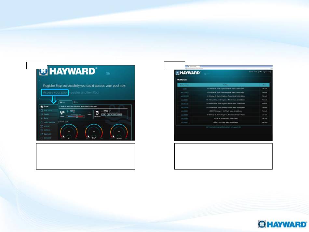This screenshot has height=232, width=309.
Task: Click the 'My Msp List' heading
Action: (182, 80)
